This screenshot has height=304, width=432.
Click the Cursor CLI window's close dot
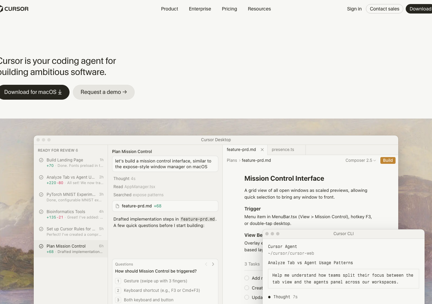(267, 234)
